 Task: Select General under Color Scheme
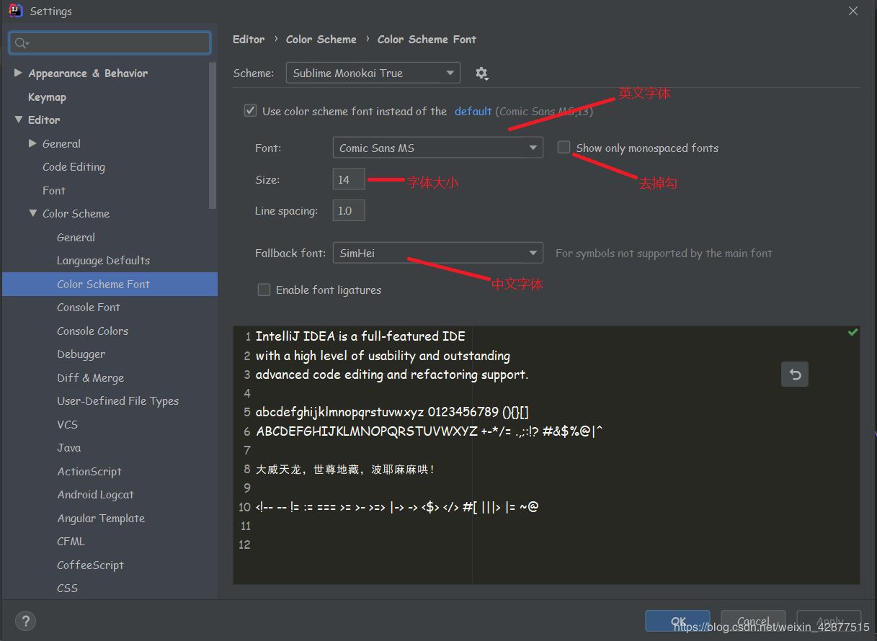(x=76, y=237)
